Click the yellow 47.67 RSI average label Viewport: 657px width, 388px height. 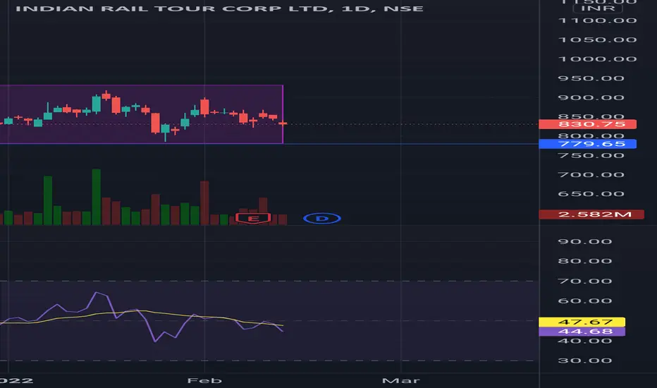coord(582,322)
